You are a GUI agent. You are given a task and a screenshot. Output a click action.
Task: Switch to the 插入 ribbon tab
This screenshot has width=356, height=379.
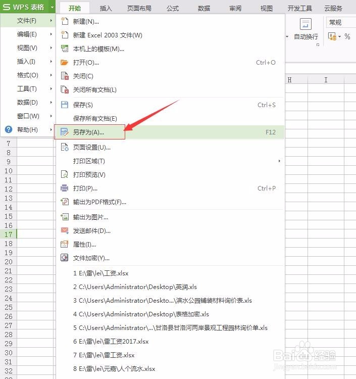(106, 8)
